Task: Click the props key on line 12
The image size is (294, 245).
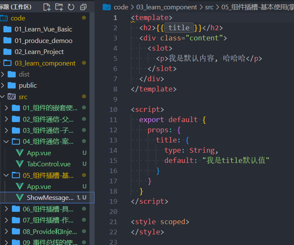Action: [x=157, y=130]
